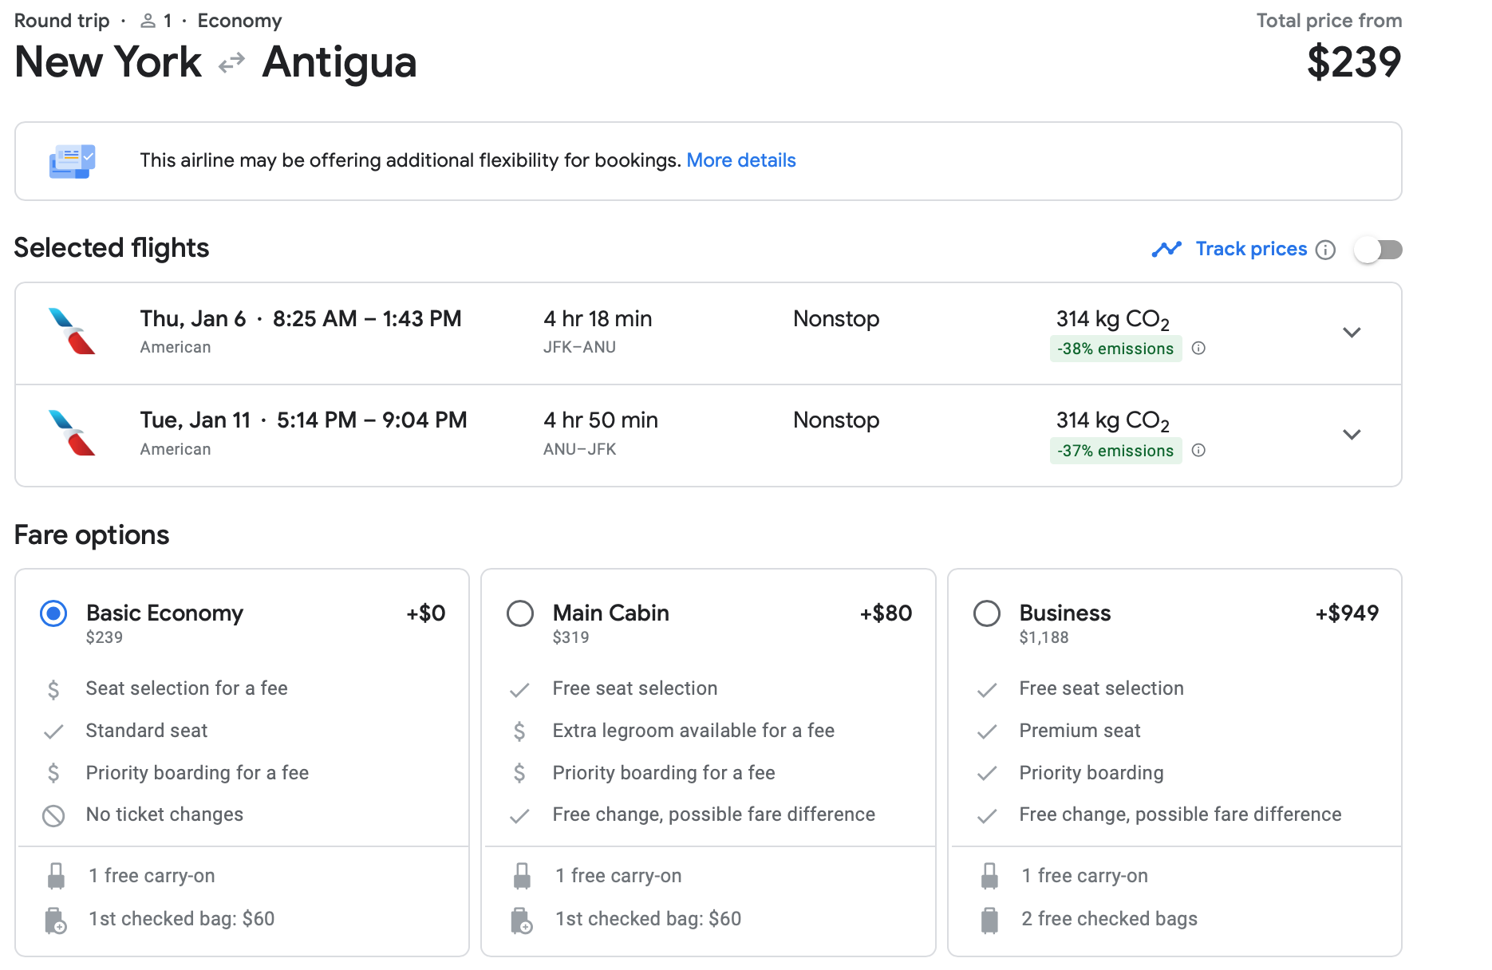
Task: Click the Main Cabin fare title
Action: pos(610,613)
